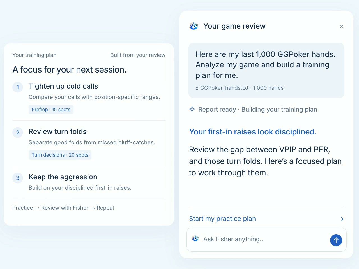
Task: Click the Ask Fisher anything input field
Action: [x=266, y=240]
